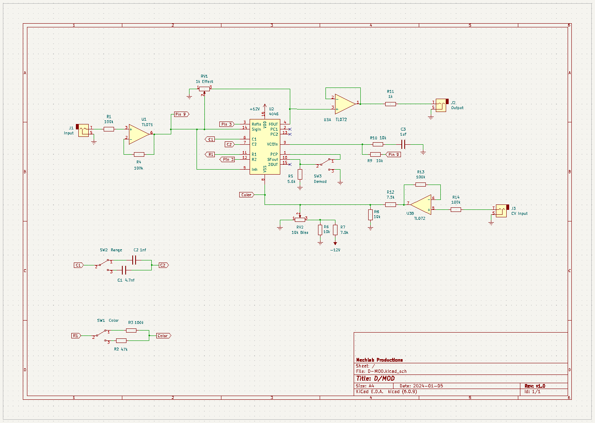Click the RV2 Bias potentiometer symbol
The height and width of the screenshot is (423, 595).
[x=300, y=219]
